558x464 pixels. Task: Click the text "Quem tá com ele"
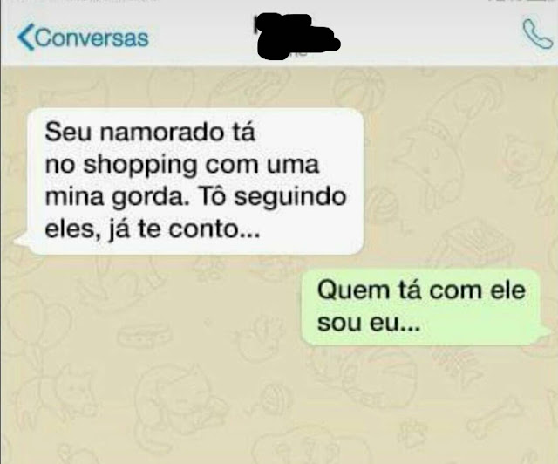[x=421, y=290]
